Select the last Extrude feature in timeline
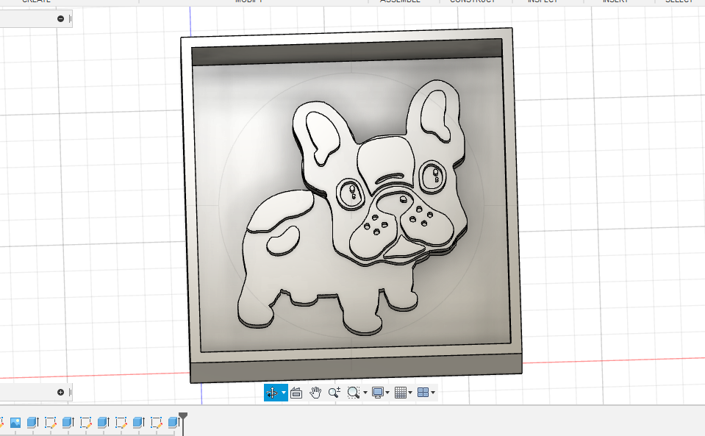The image size is (705, 436). (173, 423)
